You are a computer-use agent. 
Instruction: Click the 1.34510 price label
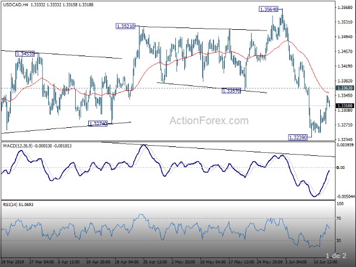[x=25, y=54]
